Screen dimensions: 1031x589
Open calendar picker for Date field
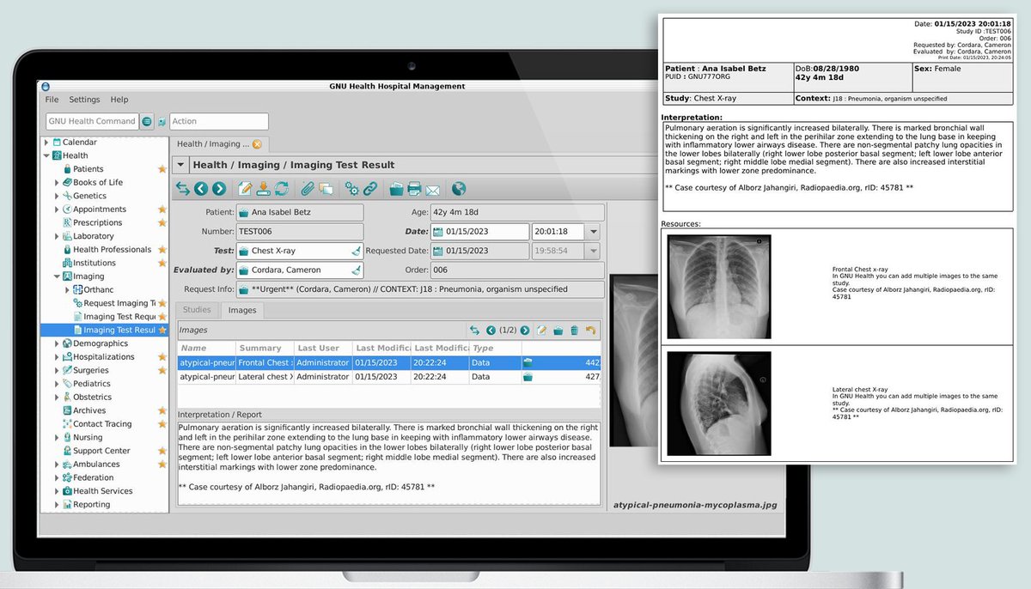coord(439,232)
